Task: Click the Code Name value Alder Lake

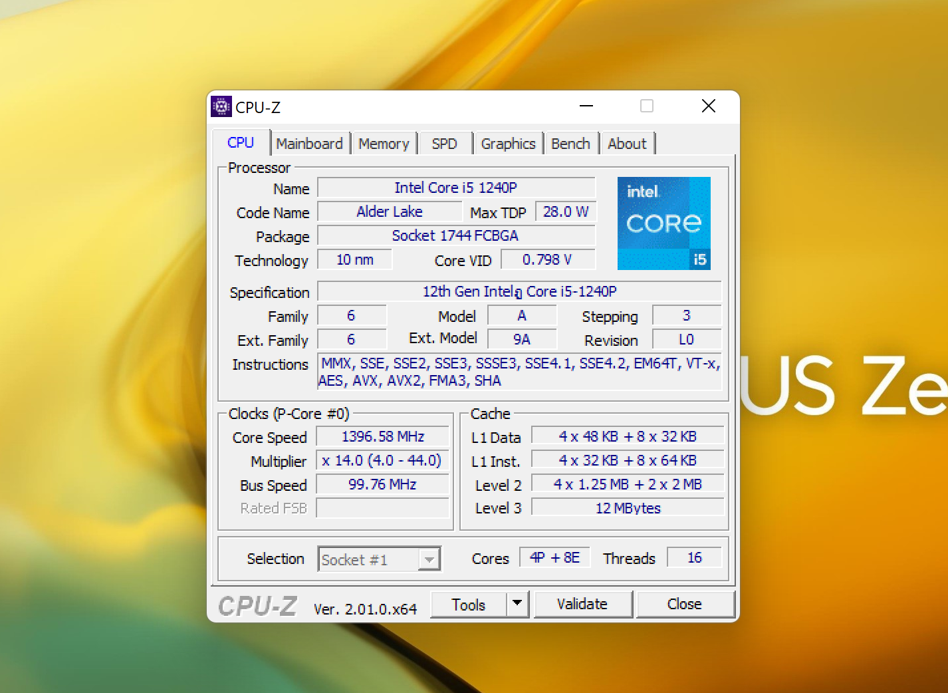Action: [390, 212]
